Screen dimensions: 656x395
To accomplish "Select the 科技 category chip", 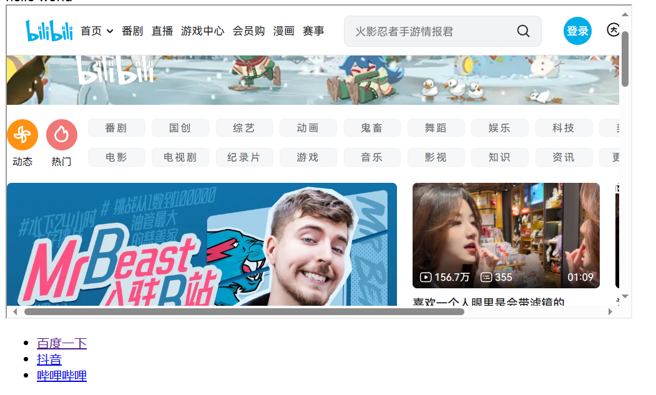I will pyautogui.click(x=564, y=128).
